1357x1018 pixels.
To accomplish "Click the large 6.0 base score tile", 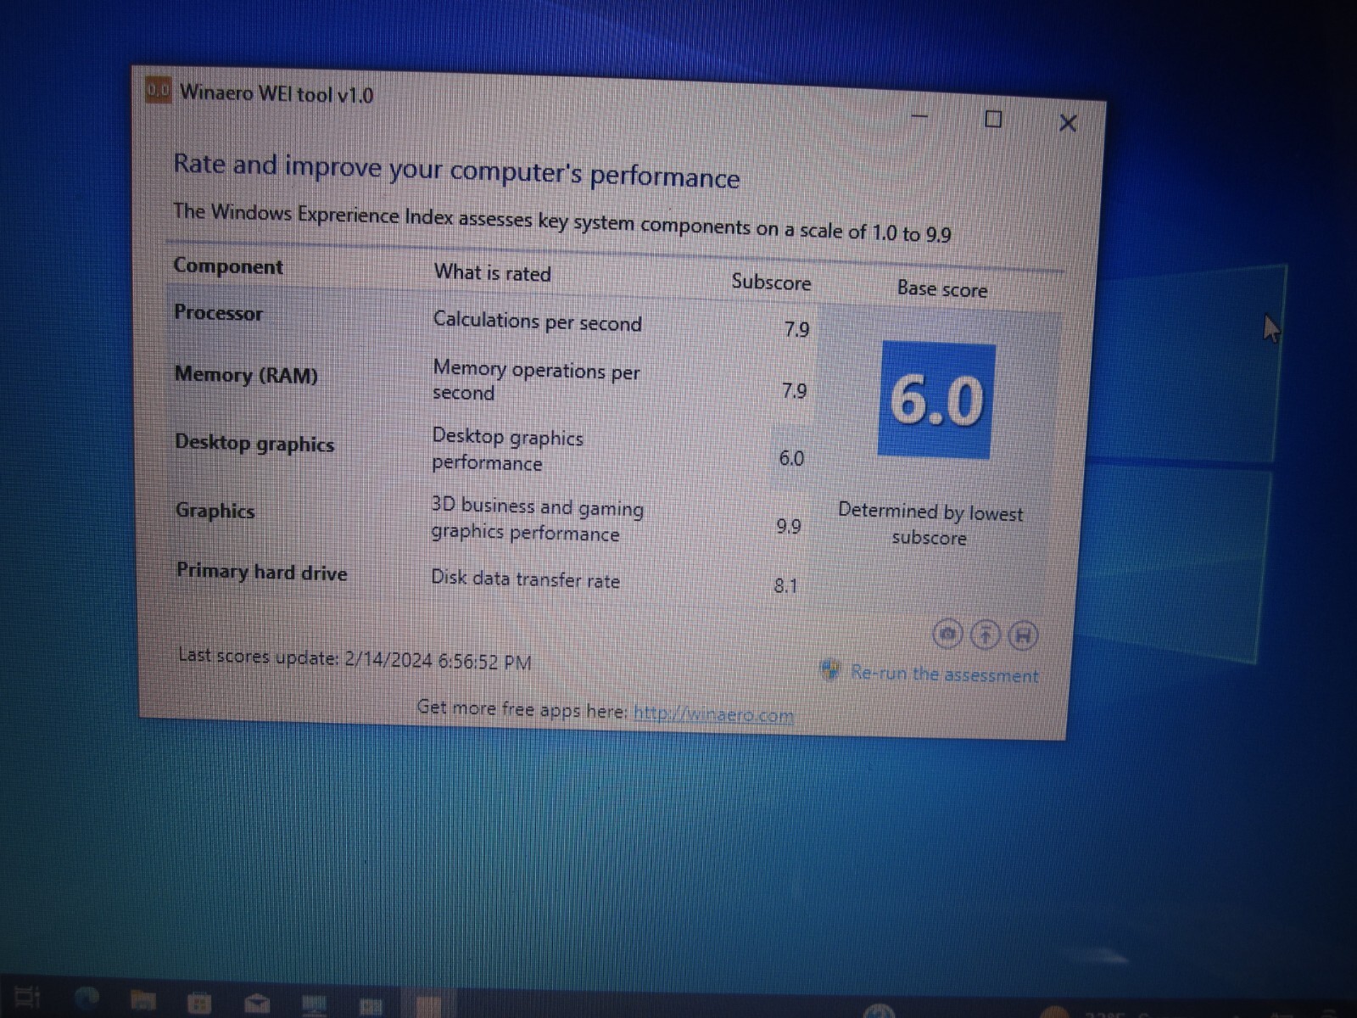I will click(x=936, y=400).
